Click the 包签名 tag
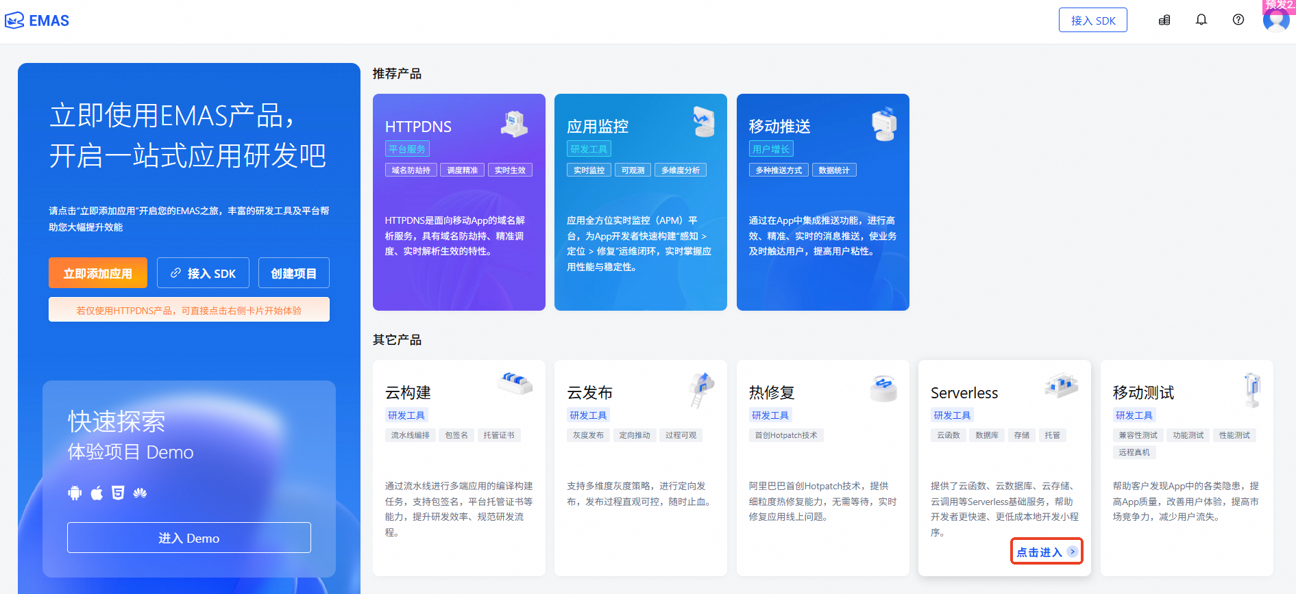The image size is (1296, 594). tap(456, 435)
